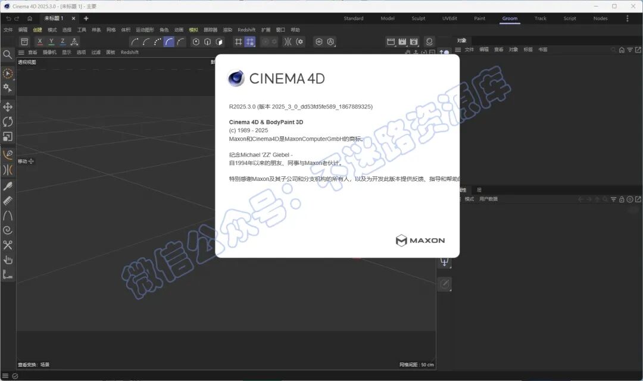
Task: Toggle the symmetry mirror icon in top toolbar
Action: tap(288, 42)
